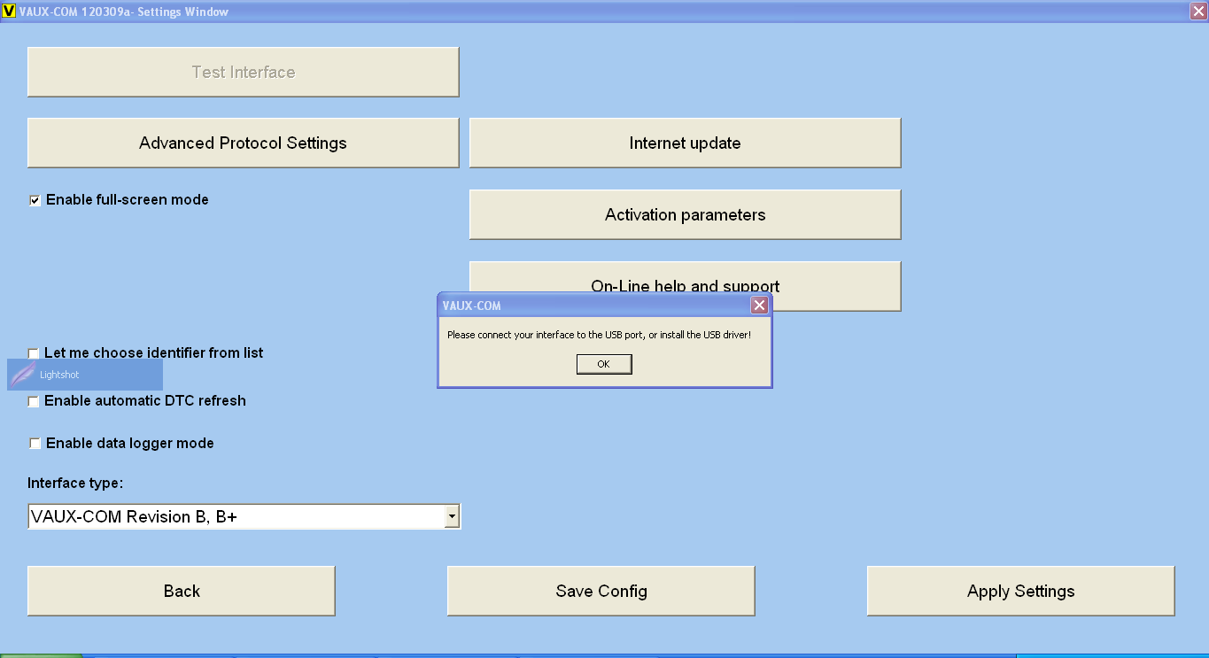Click the Lightshot feather icon
Image resolution: width=1209 pixels, height=658 pixels.
point(23,375)
